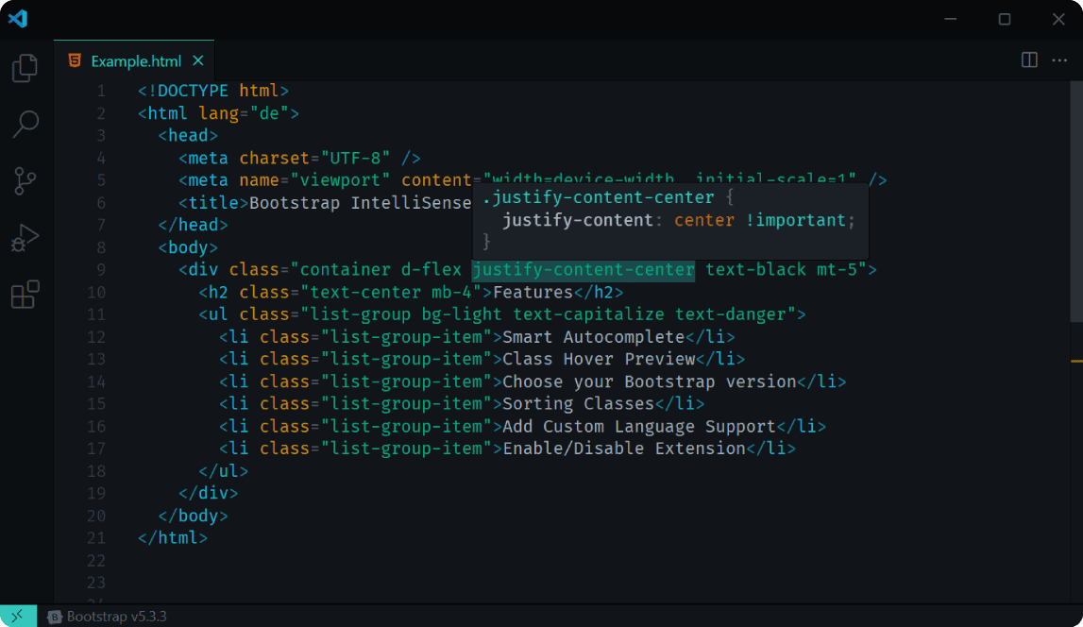This screenshot has width=1083, height=627.
Task: Open the Explorer view in the Activity Bar
Action: [x=25, y=67]
